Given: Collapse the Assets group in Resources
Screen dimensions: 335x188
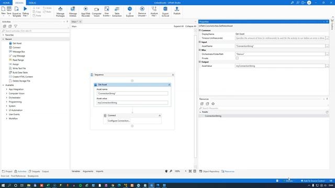Looking at the screenshot, I should point(200,112).
